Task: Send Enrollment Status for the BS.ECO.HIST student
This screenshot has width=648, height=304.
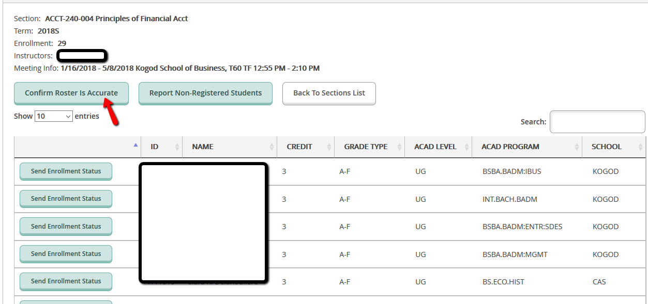Action: [66, 281]
